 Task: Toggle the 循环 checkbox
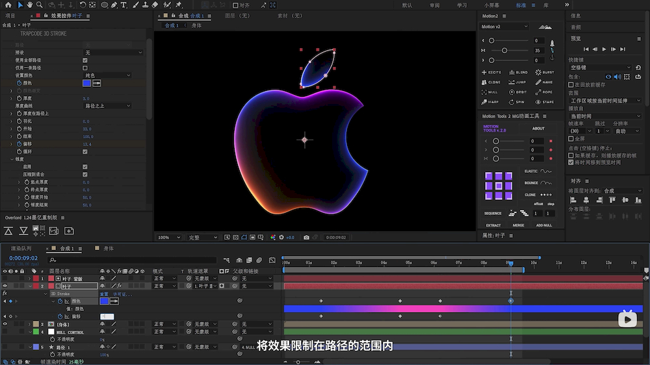pyautogui.click(x=85, y=151)
